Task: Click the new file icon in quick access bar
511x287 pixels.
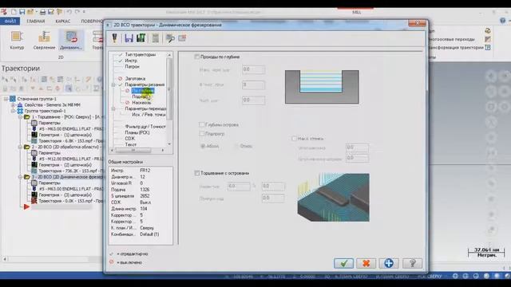Action: coord(14,12)
